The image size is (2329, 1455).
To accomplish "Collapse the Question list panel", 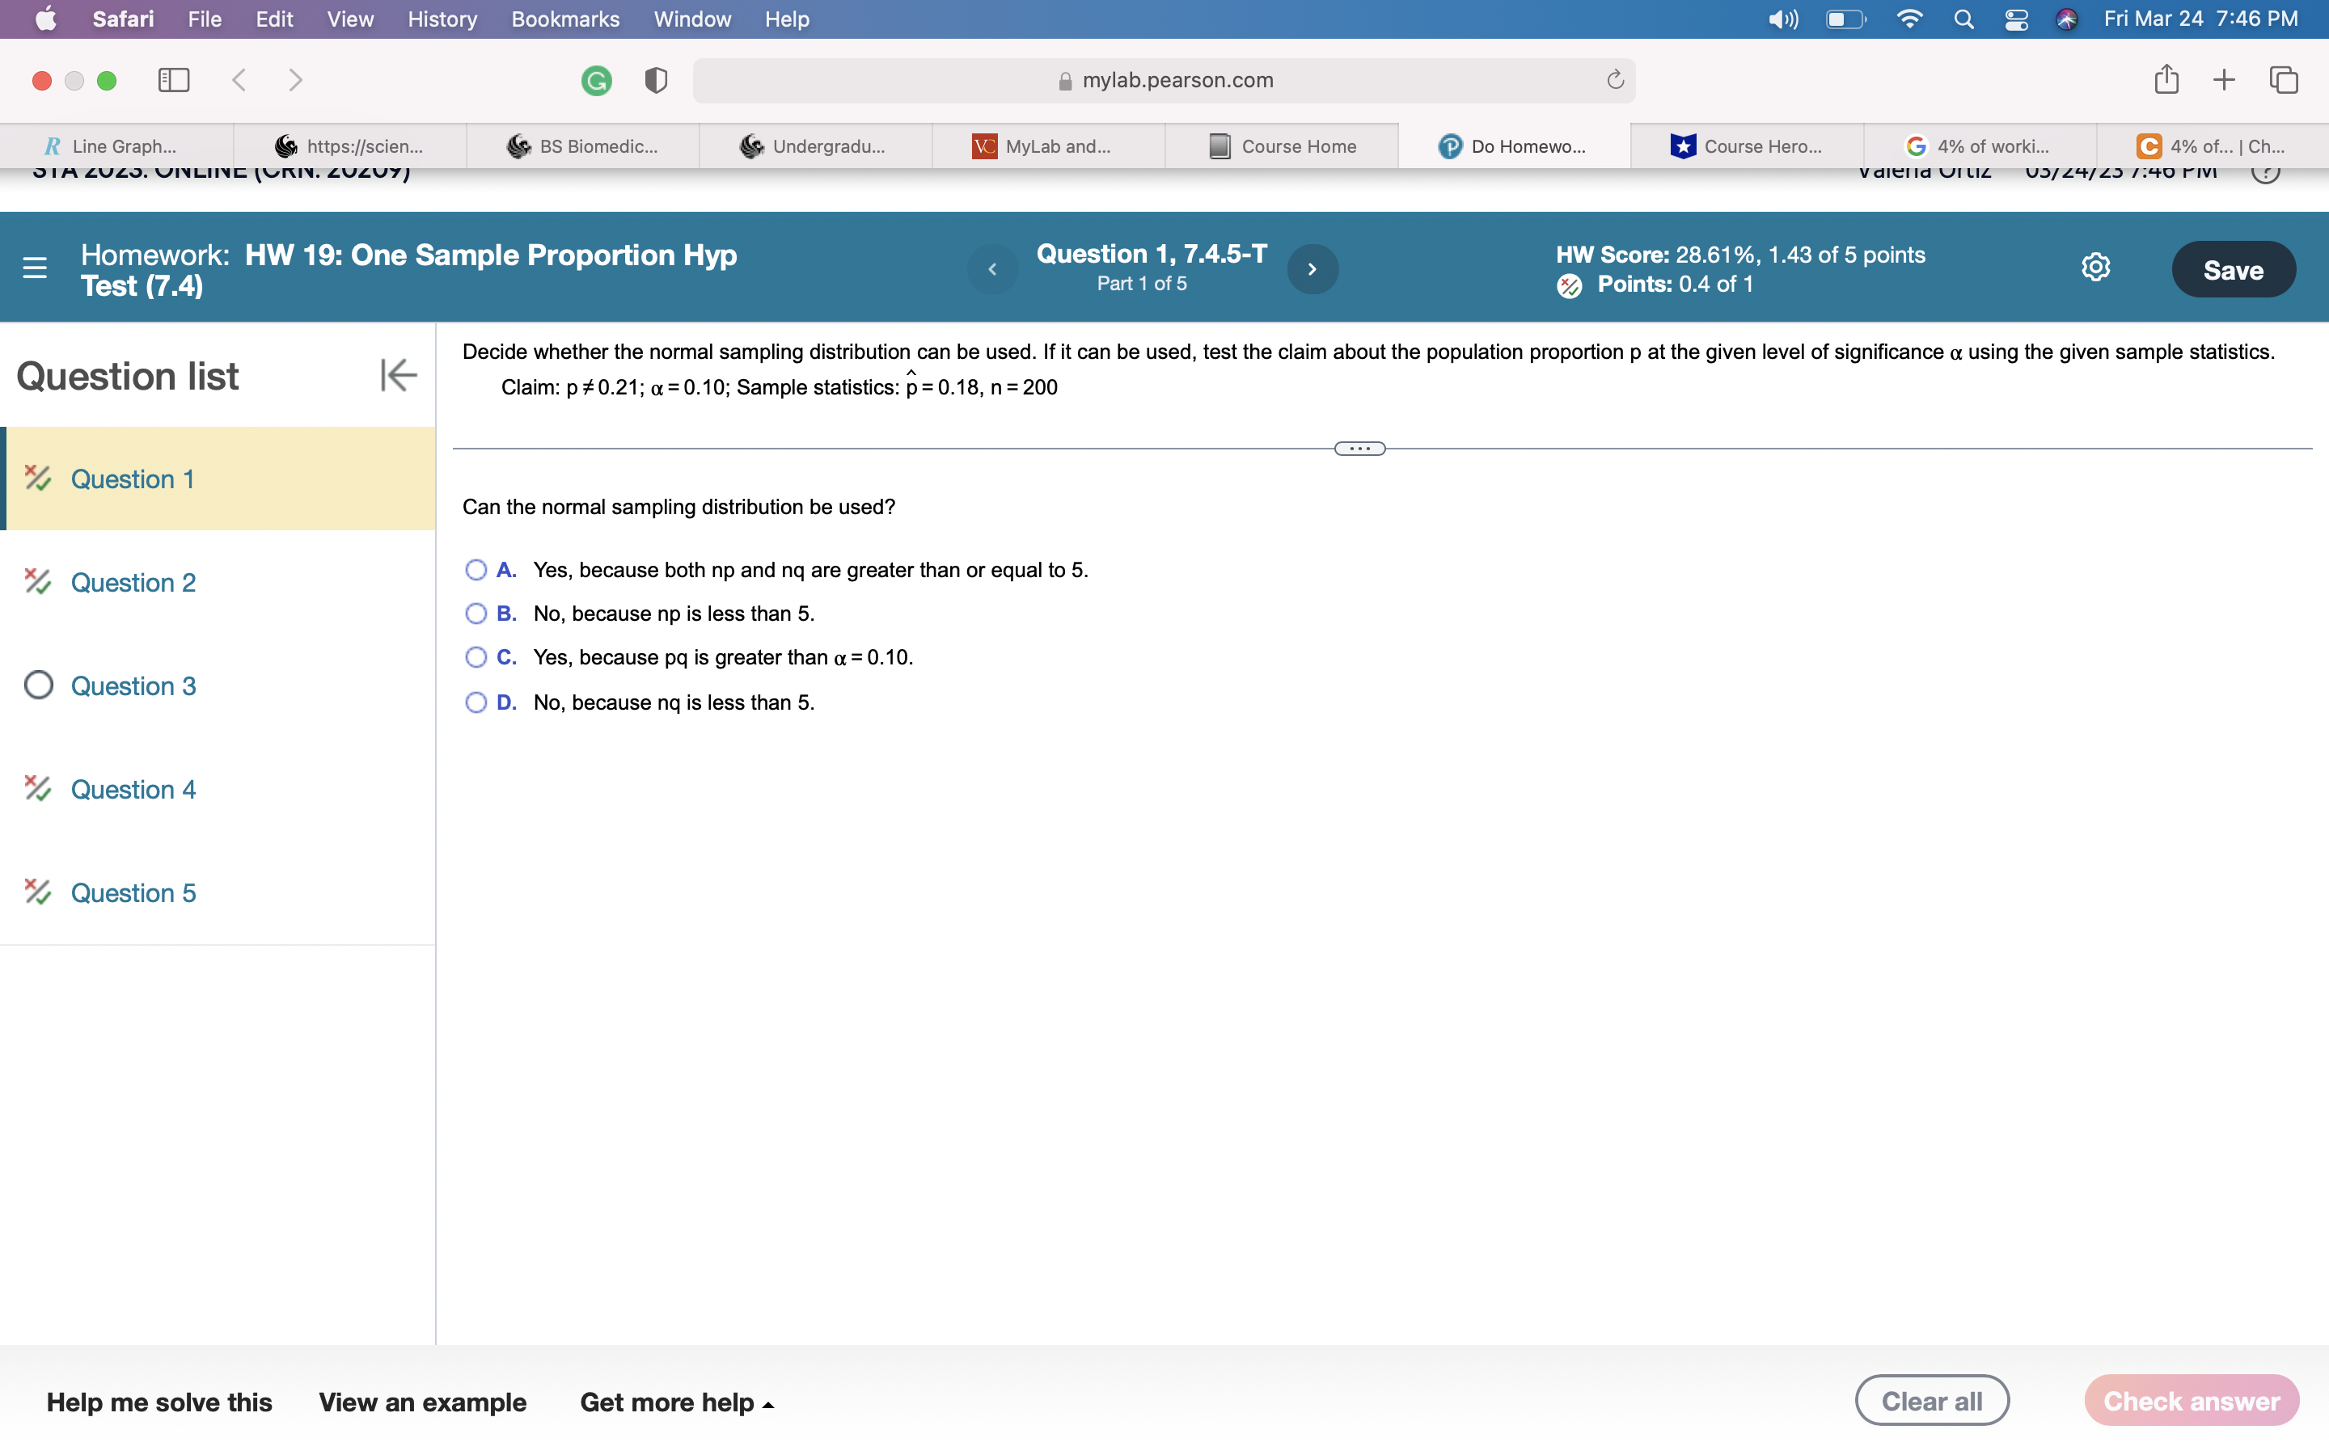I will 398,375.
